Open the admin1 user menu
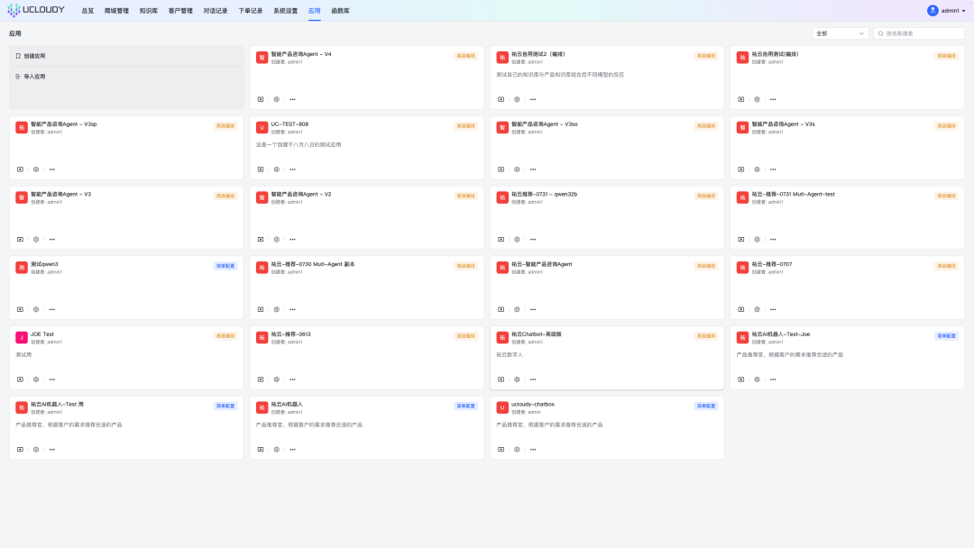The width and height of the screenshot is (974, 548). (946, 11)
